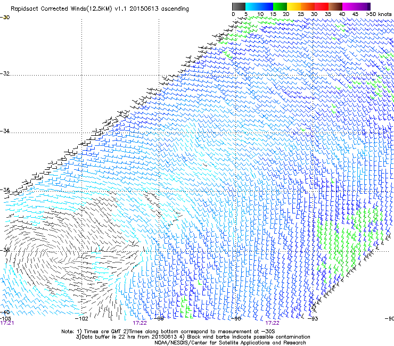
Task: Click the "17:22" time label beside -99
Action: [x=139, y=323]
